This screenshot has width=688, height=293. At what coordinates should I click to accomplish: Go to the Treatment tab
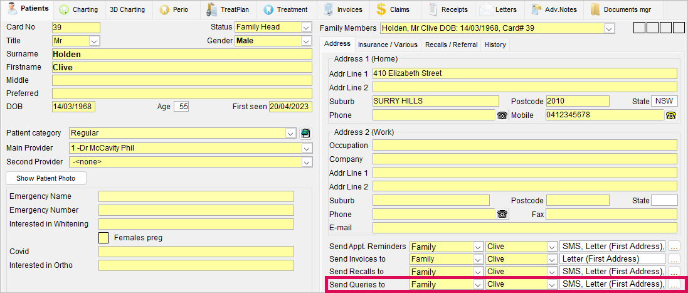pos(286,9)
